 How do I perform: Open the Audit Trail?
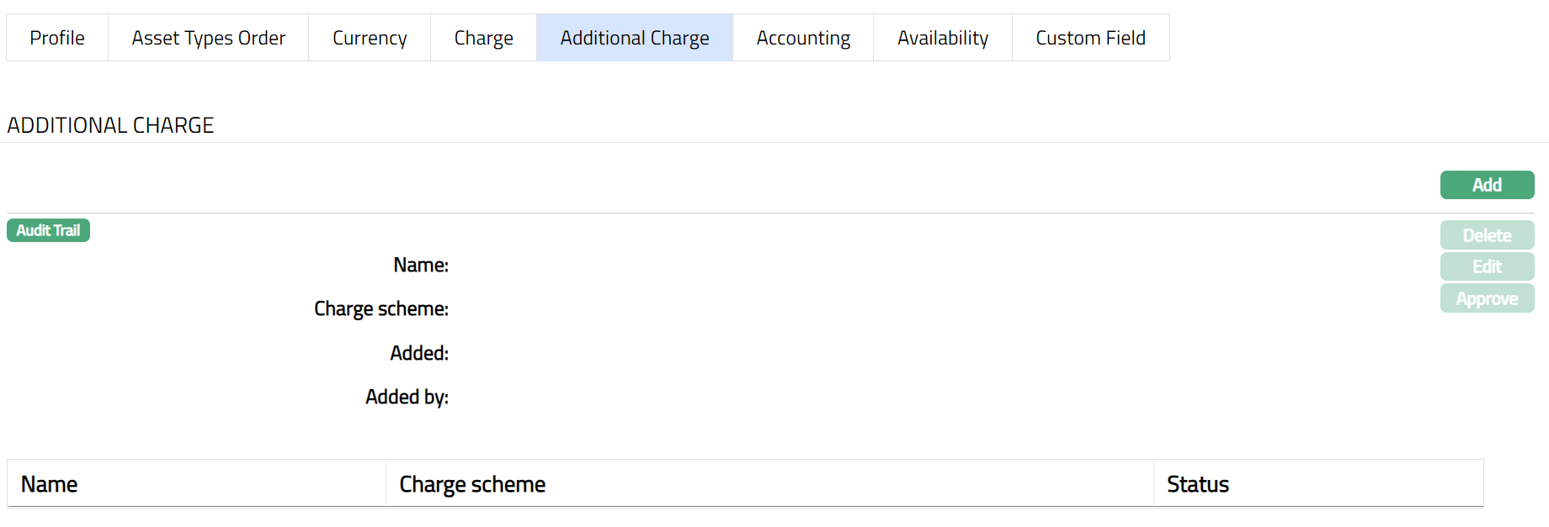(x=48, y=230)
